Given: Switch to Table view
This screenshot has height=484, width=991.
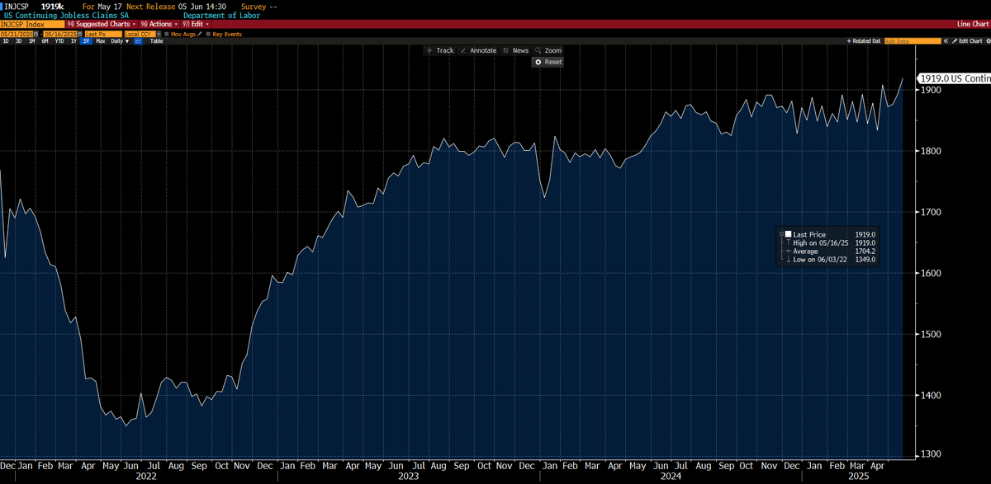Looking at the screenshot, I should (156, 41).
